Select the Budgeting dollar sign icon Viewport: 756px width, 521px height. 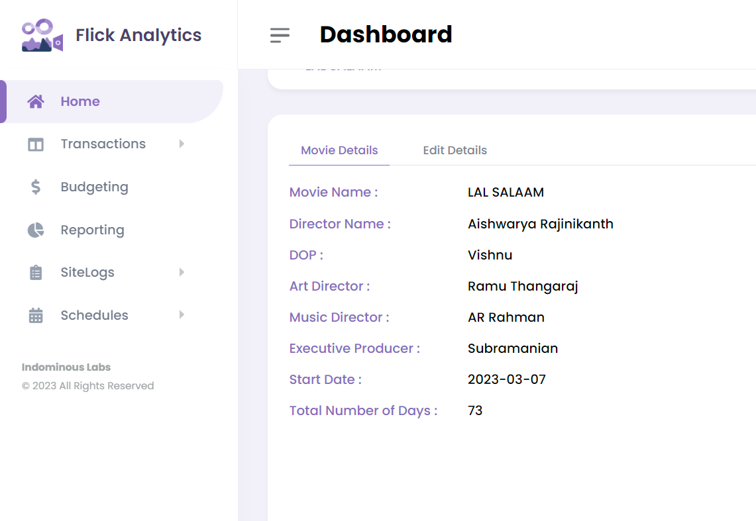click(36, 187)
